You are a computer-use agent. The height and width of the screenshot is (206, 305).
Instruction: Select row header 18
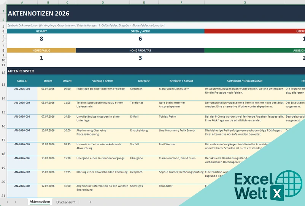[3, 149]
